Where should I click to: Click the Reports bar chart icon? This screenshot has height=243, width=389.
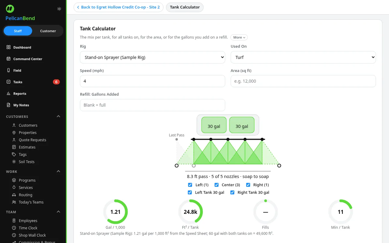click(x=9, y=94)
